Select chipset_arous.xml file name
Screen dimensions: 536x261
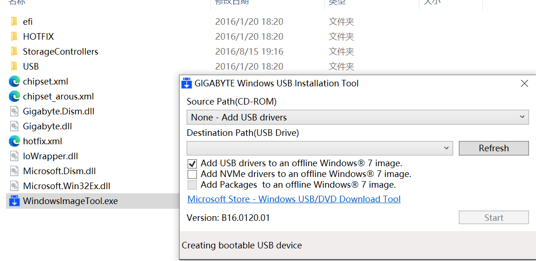(x=58, y=96)
